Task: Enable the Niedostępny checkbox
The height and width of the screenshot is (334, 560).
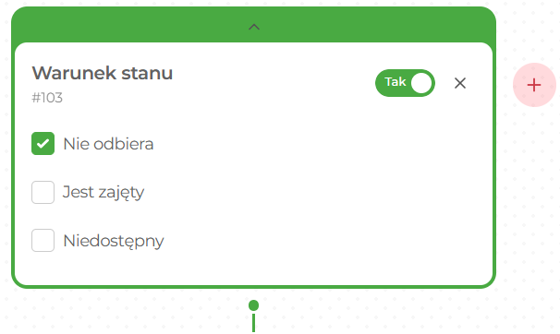Action: (43, 240)
